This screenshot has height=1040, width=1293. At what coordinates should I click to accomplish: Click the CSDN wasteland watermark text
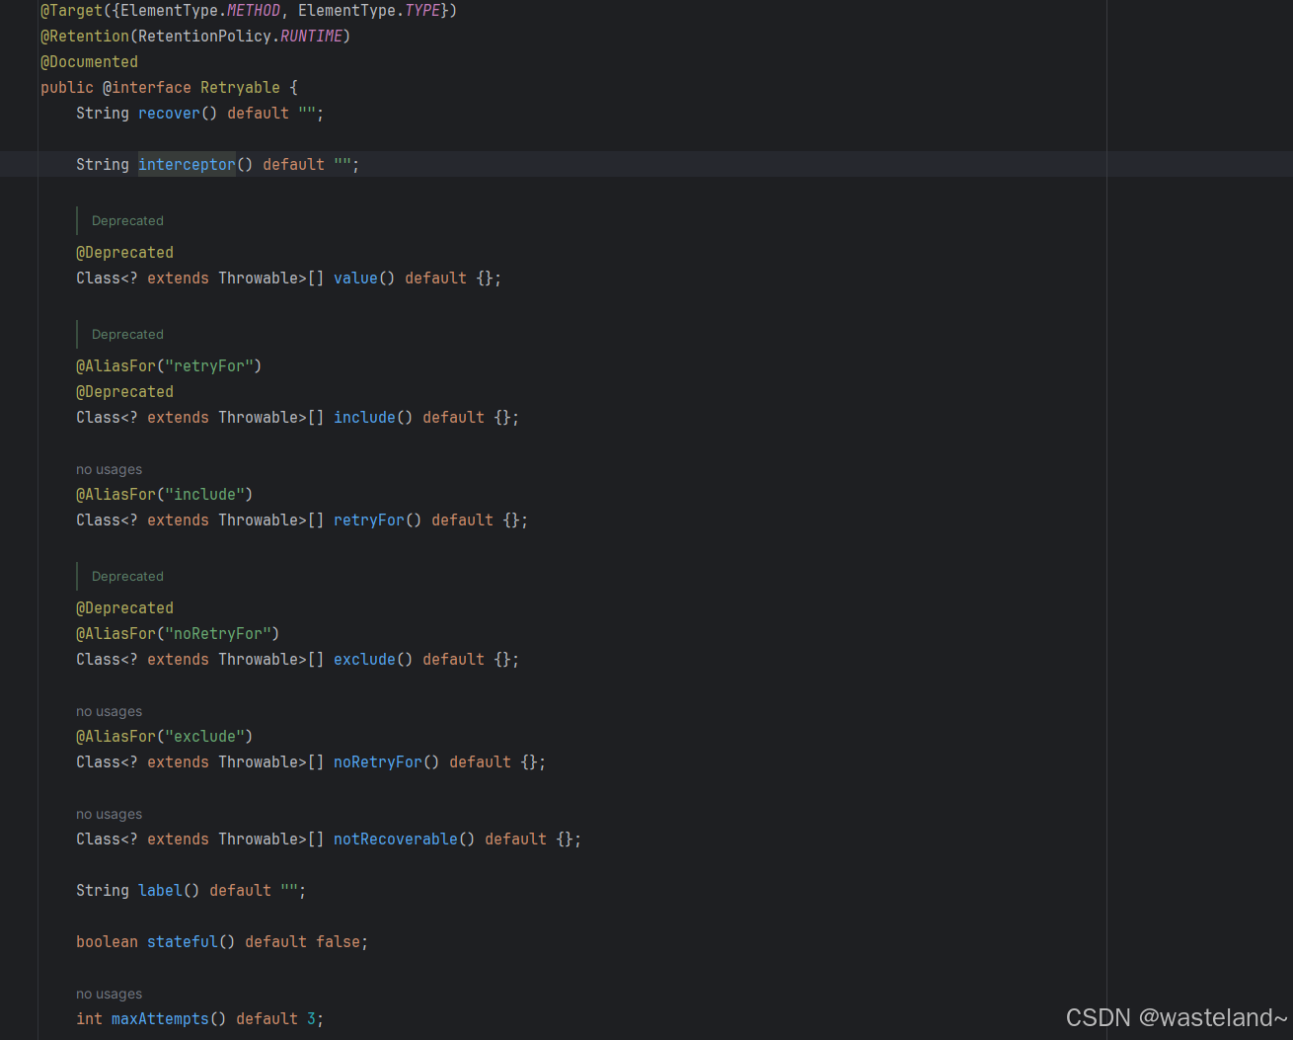click(1176, 1017)
